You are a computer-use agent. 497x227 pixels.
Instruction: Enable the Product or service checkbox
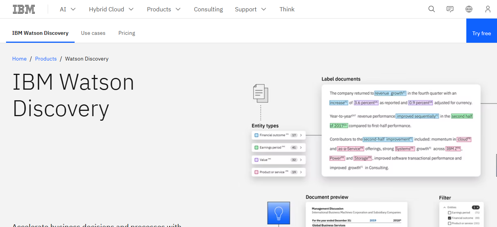click(449, 223)
